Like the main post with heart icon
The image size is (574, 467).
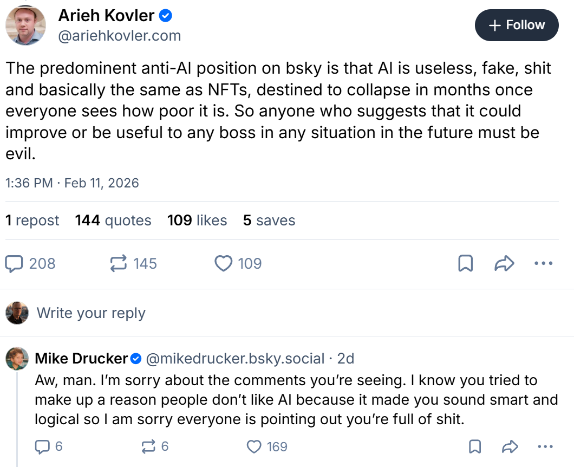coord(223,264)
